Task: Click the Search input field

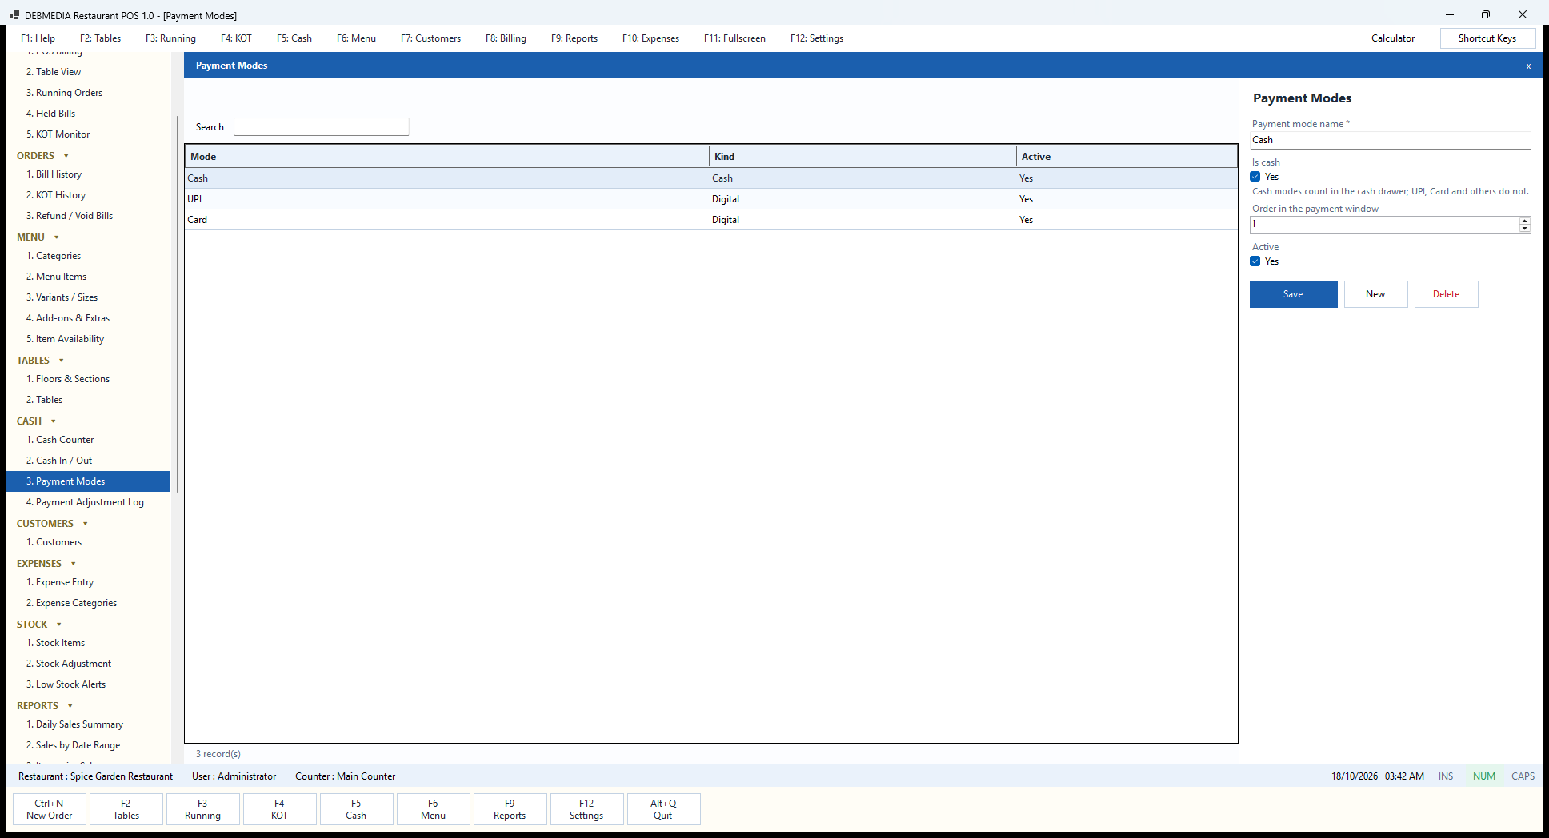Action: click(x=321, y=127)
